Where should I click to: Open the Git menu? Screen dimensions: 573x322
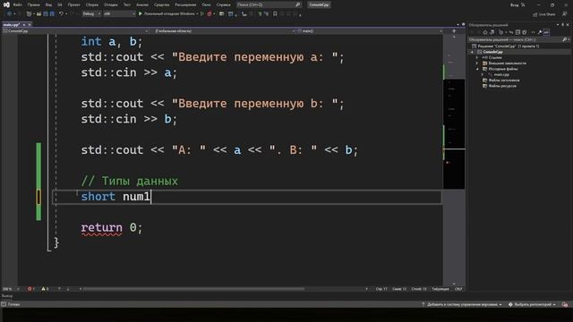pyautogui.click(x=60, y=4)
